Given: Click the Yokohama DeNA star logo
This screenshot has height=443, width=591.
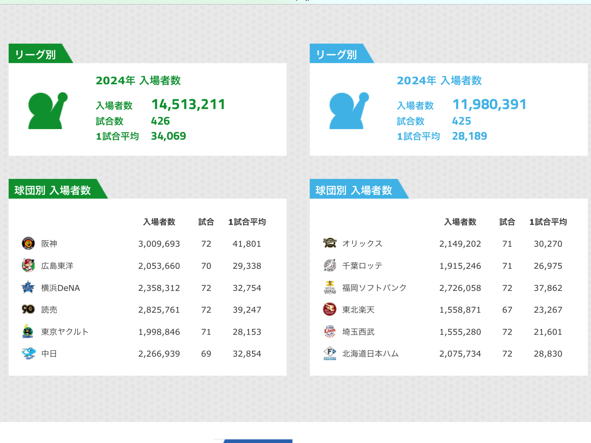Looking at the screenshot, I should (28, 287).
